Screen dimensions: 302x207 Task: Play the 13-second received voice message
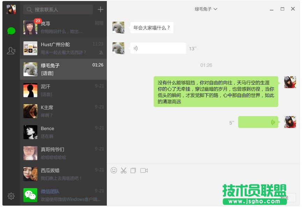(x=158, y=48)
